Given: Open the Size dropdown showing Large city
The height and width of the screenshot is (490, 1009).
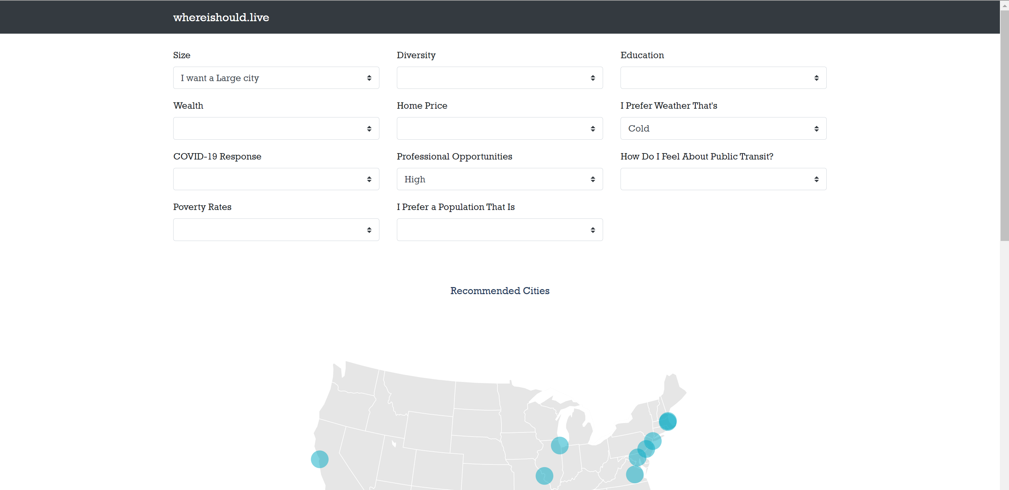Looking at the screenshot, I should 276,78.
